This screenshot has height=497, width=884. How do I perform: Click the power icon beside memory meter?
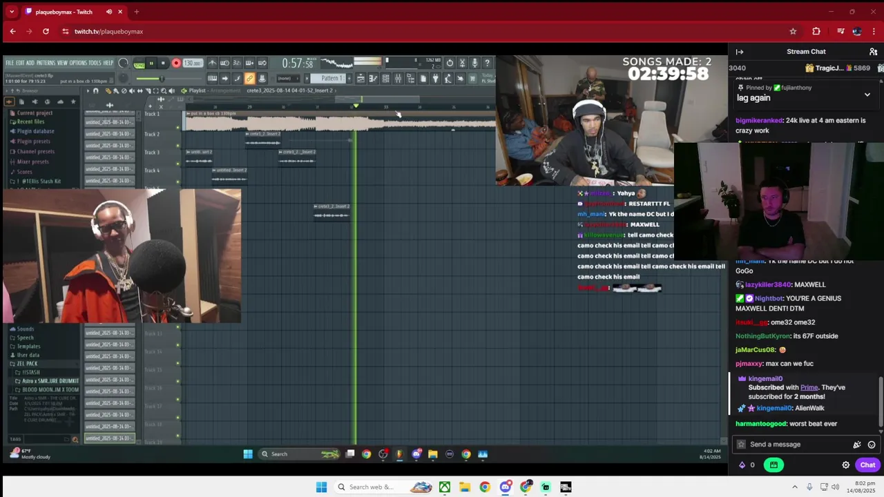click(450, 63)
